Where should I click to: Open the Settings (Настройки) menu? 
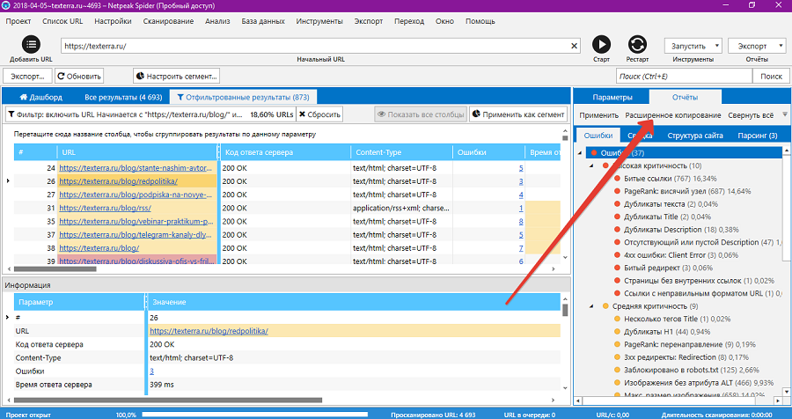[x=114, y=21]
